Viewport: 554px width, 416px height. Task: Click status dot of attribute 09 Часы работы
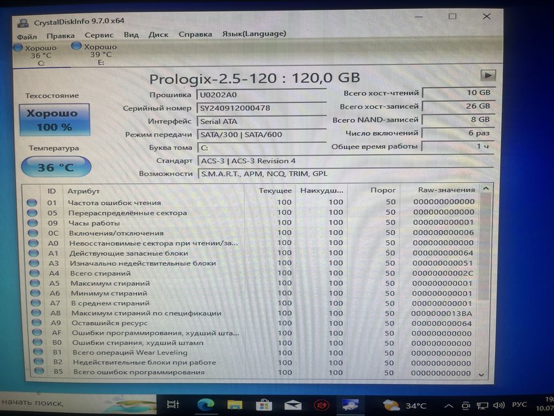coord(33,223)
